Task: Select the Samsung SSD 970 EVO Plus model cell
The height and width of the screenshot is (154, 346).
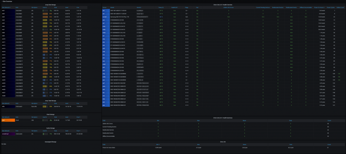Action: (123, 17)
